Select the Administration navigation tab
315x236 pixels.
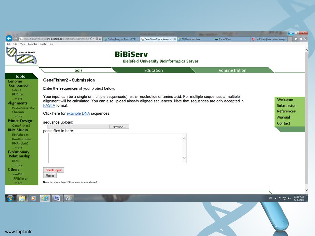232,70
